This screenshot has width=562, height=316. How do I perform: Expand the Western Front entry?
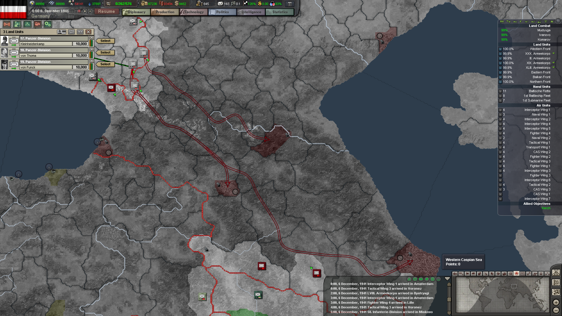coord(500,49)
